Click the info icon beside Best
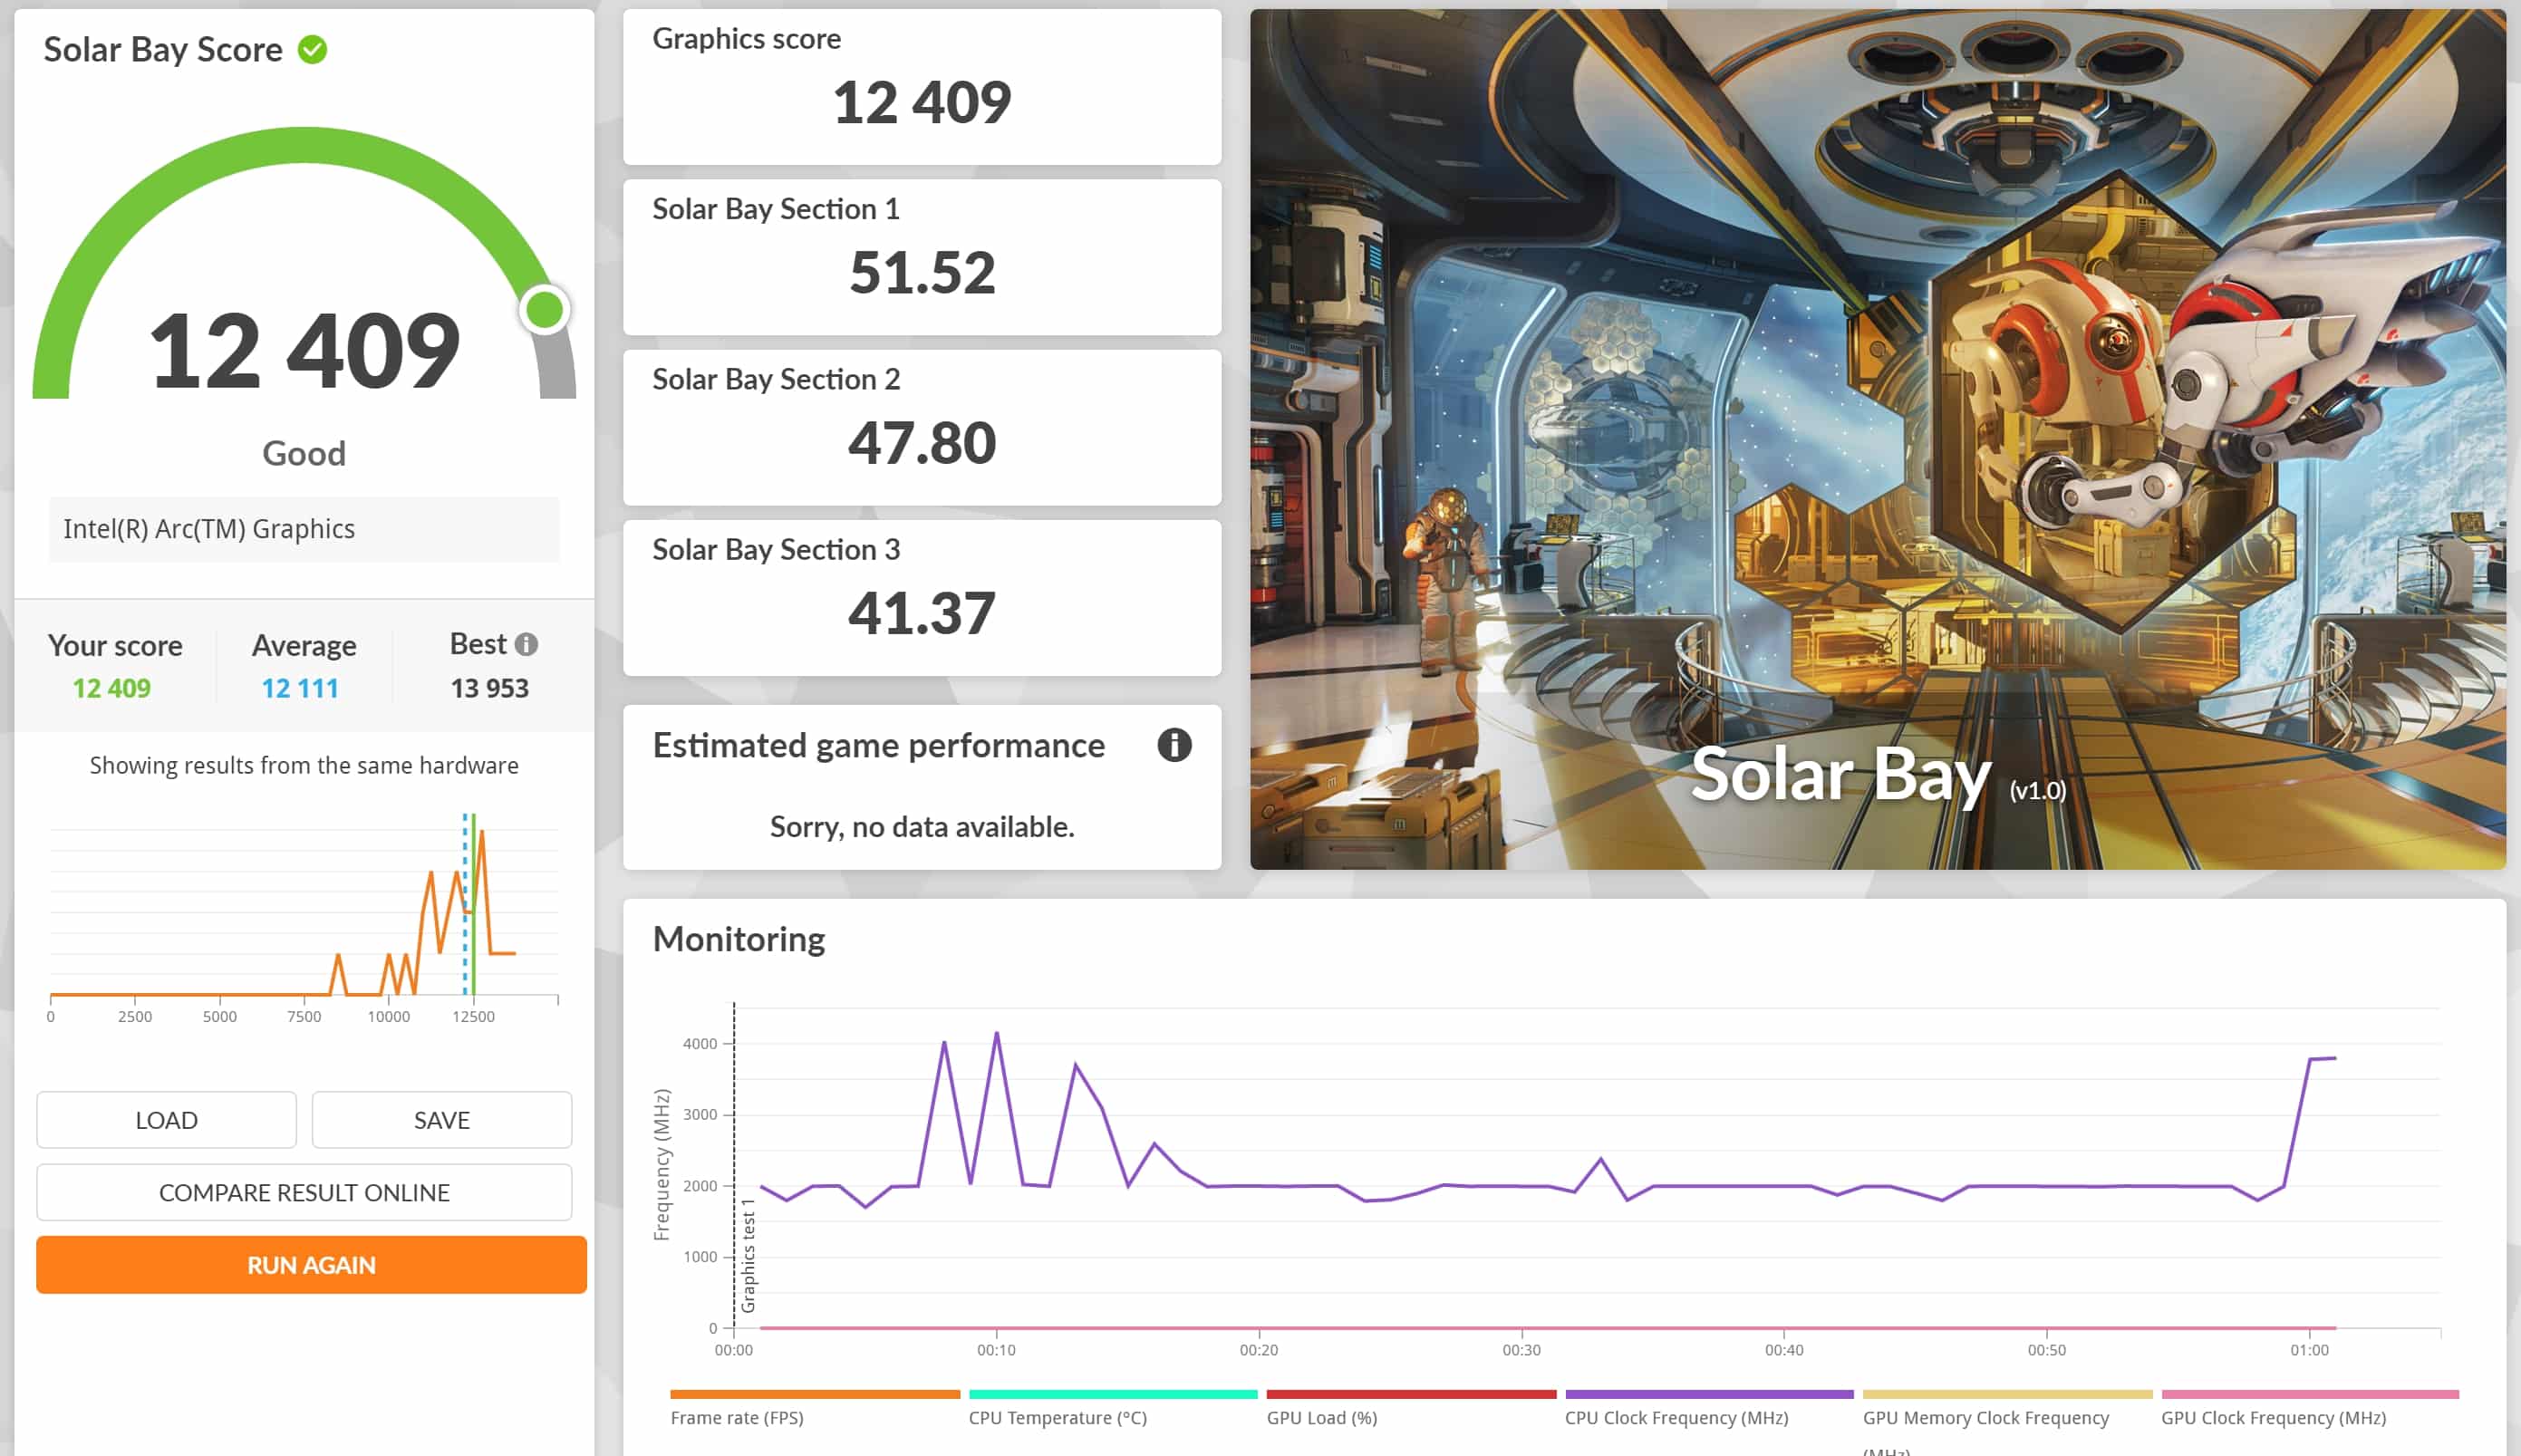This screenshot has height=1456, width=2521. [526, 645]
